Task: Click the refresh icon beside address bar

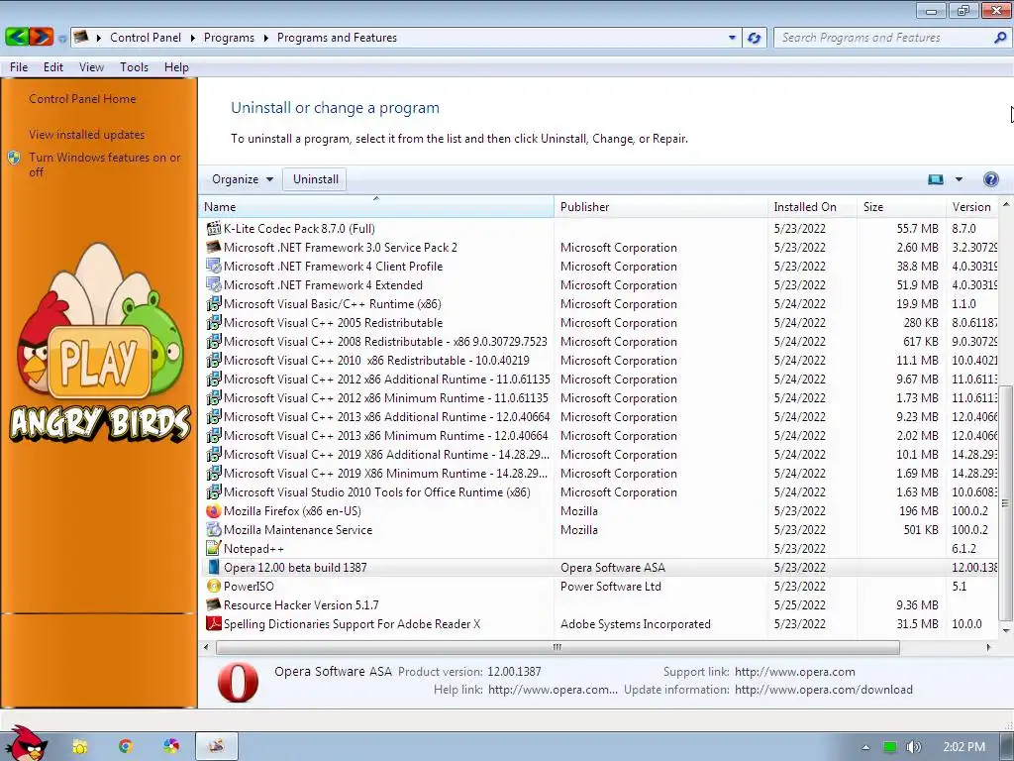Action: point(754,38)
